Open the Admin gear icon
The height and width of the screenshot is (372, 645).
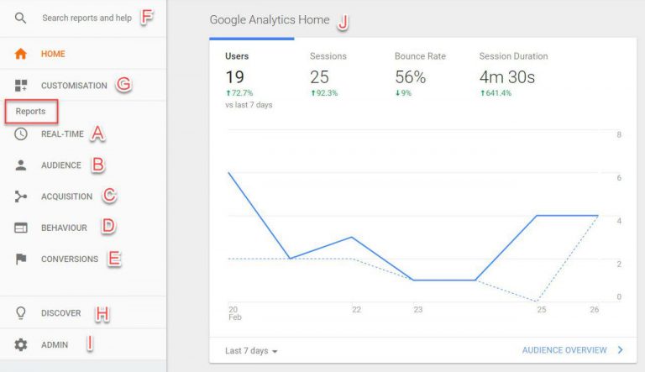click(x=21, y=344)
